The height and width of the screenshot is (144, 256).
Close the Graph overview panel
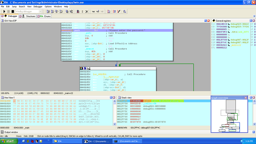pyautogui.click(x=246, y=98)
